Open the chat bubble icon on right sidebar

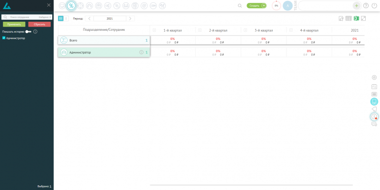tap(374, 124)
